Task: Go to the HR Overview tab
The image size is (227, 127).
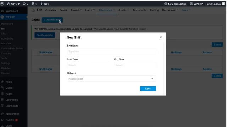Action: (x=51, y=10)
